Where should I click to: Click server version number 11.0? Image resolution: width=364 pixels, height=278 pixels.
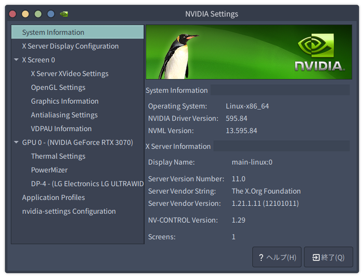[x=238, y=179]
